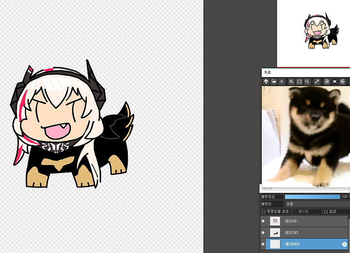Select the 레이어6 layer name
This screenshot has width=350, height=253.
point(292,244)
